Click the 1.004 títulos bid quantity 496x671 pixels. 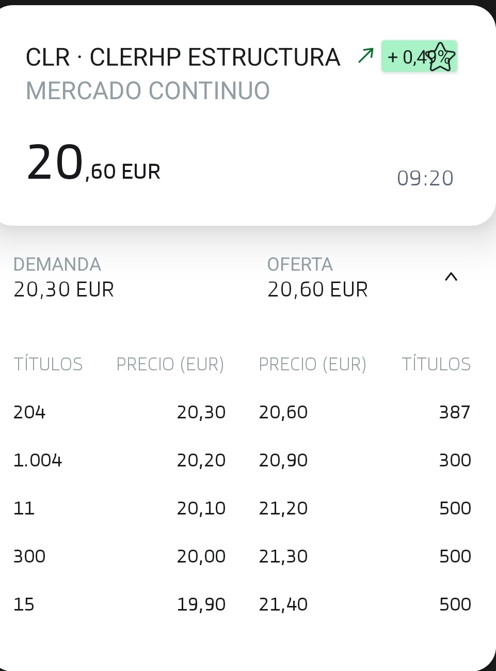38,460
